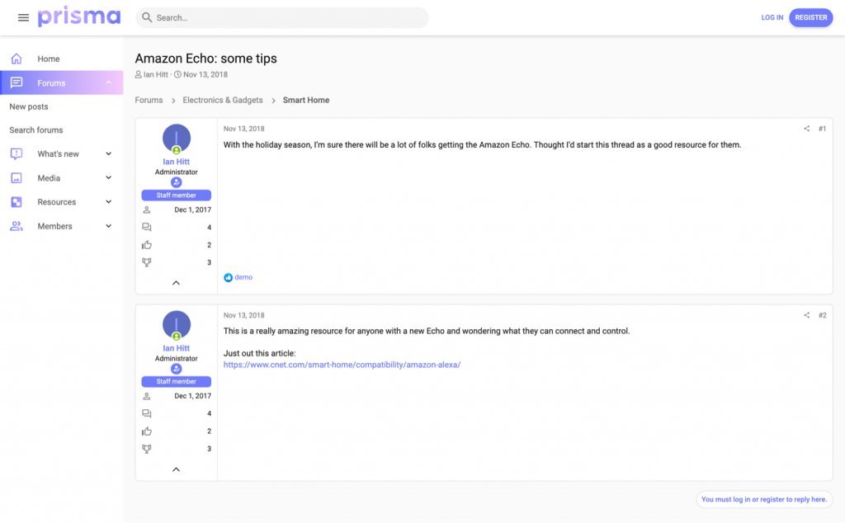The image size is (845, 523).
Task: Click post number #2 permalink
Action: (823, 315)
